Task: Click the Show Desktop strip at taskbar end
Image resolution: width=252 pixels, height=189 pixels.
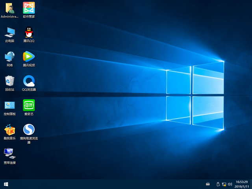Action: (x=251, y=184)
